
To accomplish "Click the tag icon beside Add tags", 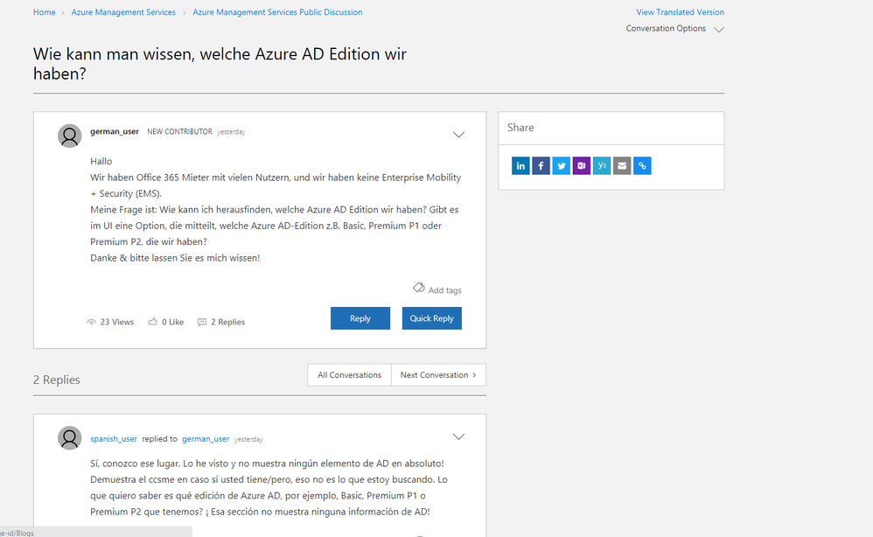I will click(419, 288).
